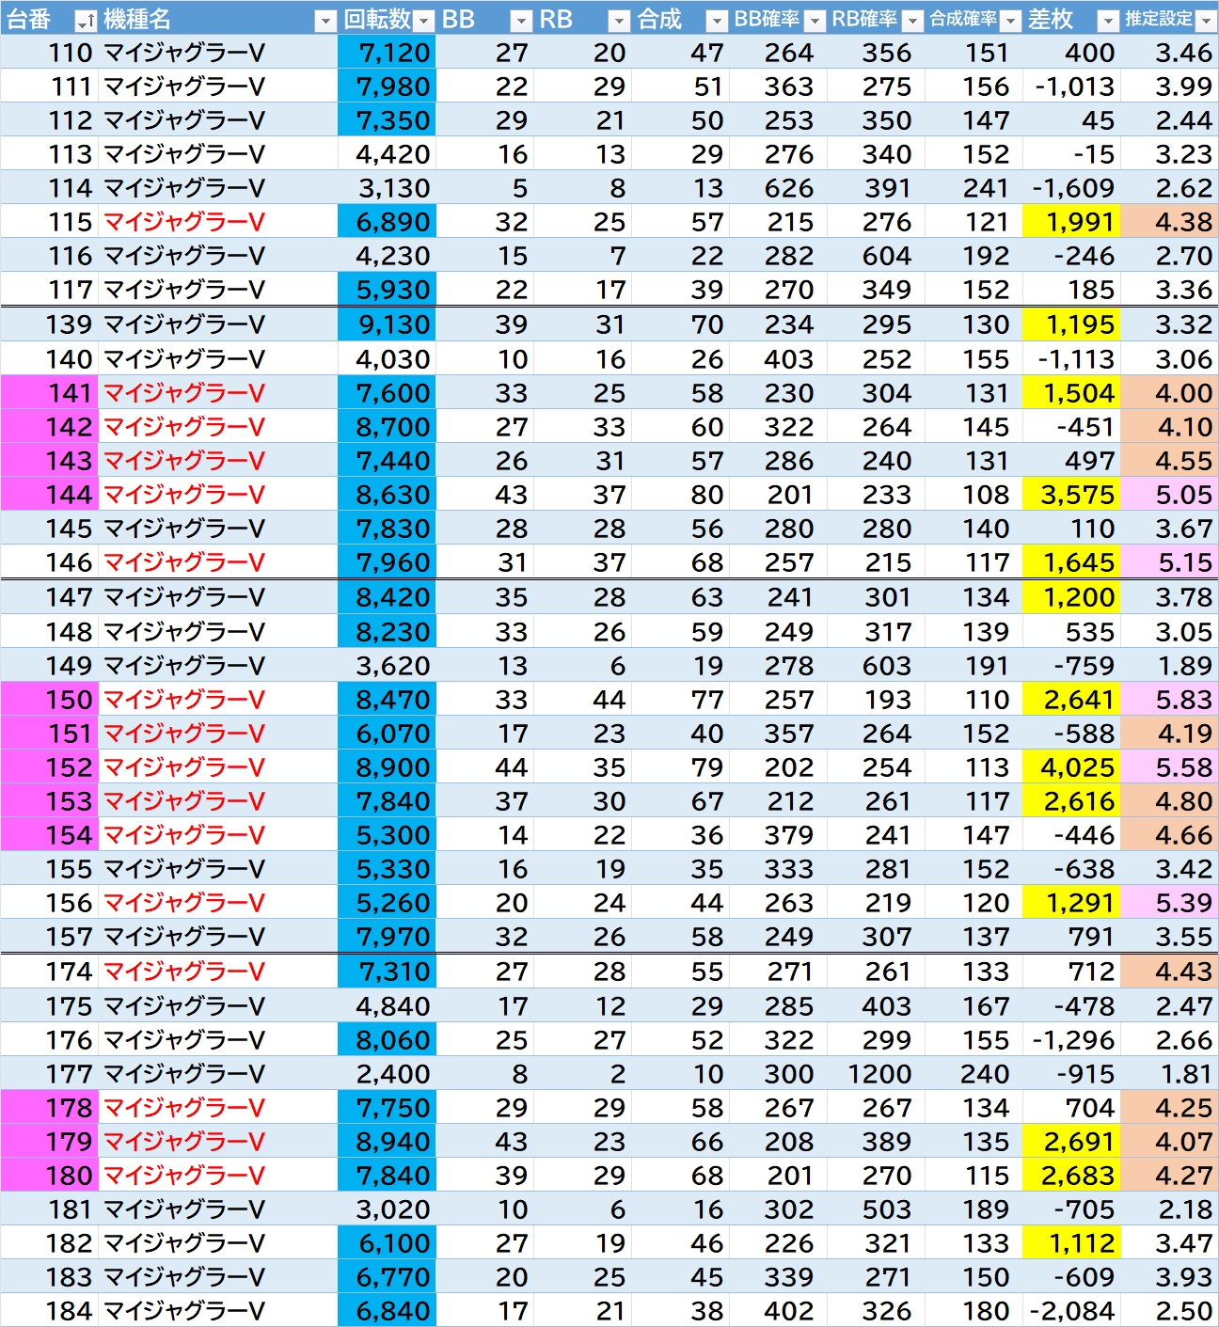The image size is (1219, 1327).
Task: Select rotation count cell 9,130
Action: pos(387,324)
